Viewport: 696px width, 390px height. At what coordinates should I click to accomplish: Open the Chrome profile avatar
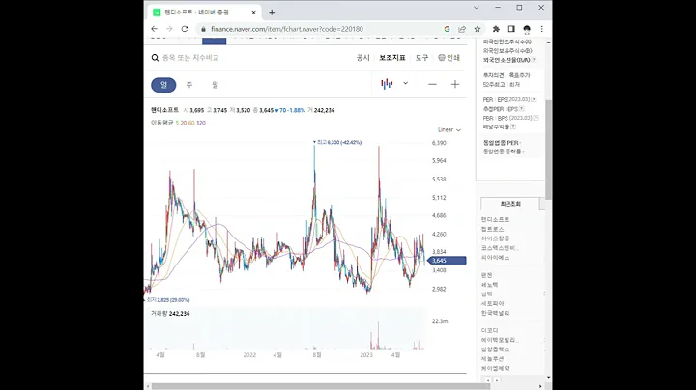(527, 29)
